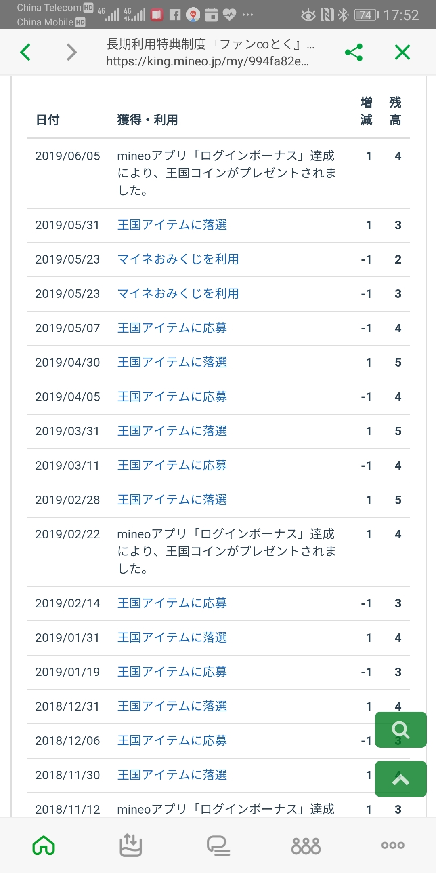The image size is (436, 873).
Task: Tap the green search floating button
Action: (400, 730)
